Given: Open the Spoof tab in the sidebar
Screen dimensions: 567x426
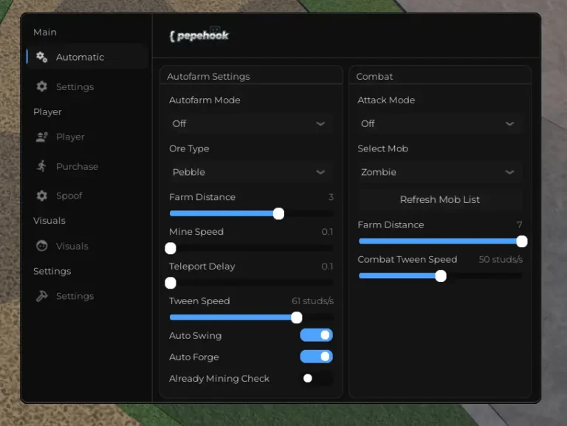Looking at the screenshot, I should (x=69, y=196).
